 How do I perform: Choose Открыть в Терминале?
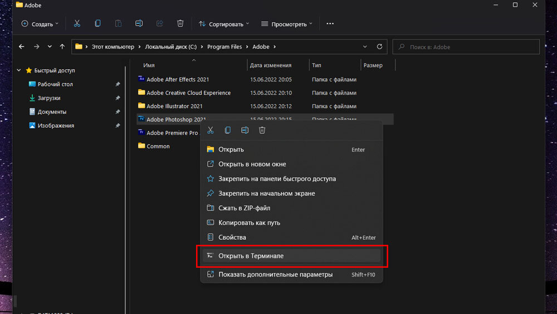coord(291,255)
